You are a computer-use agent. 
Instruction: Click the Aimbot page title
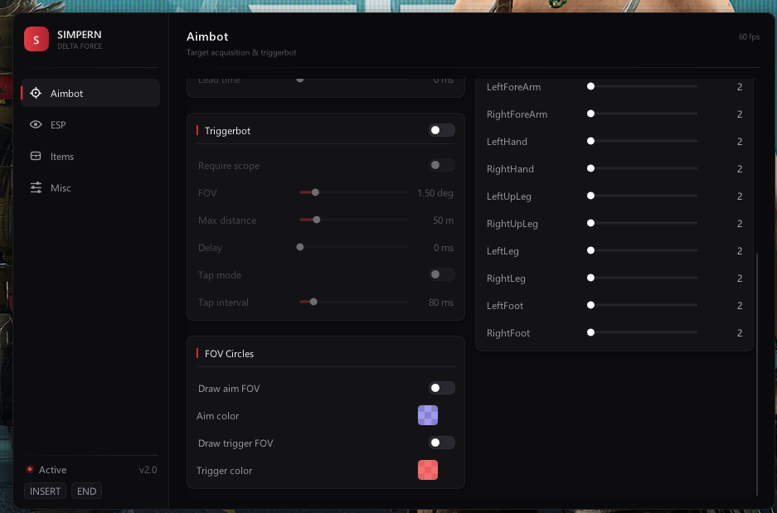pyautogui.click(x=207, y=36)
